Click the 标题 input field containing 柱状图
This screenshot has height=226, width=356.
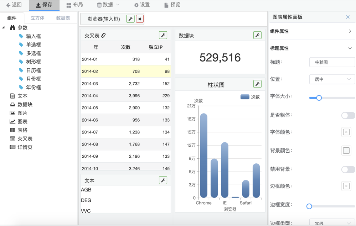(x=332, y=62)
